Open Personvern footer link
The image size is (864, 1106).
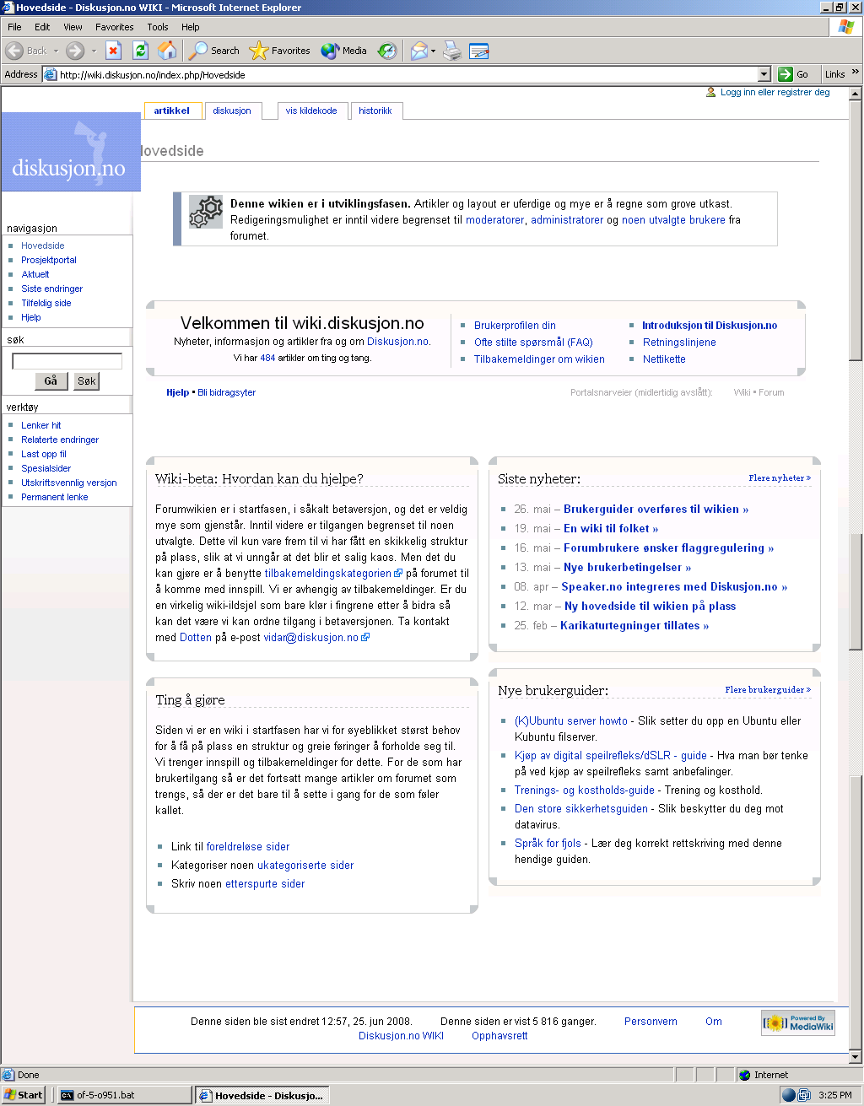pyautogui.click(x=651, y=1021)
